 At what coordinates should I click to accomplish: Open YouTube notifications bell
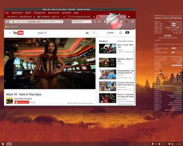point(120,33)
